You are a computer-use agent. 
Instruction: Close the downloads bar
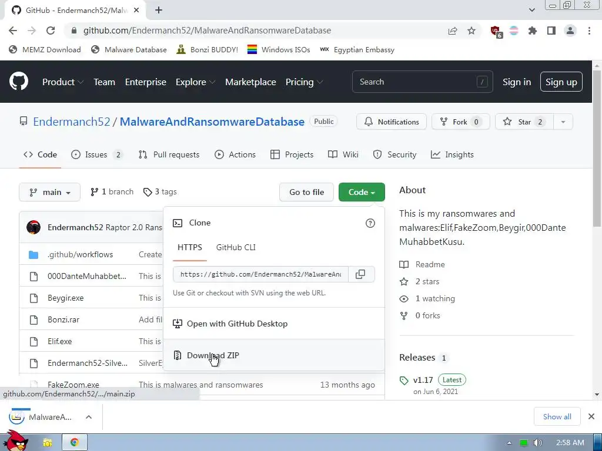pyautogui.click(x=591, y=416)
